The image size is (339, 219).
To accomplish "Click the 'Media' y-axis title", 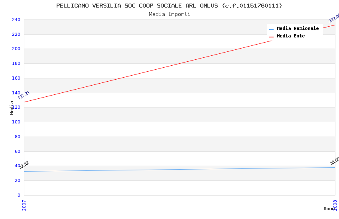I will (12, 108).
